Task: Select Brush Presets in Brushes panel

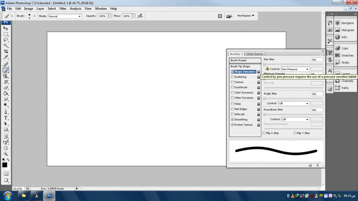Action: pyautogui.click(x=245, y=60)
